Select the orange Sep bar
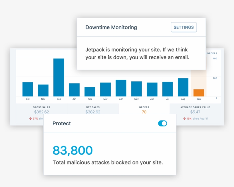Screen dimensions: 234x187 coord(199,93)
